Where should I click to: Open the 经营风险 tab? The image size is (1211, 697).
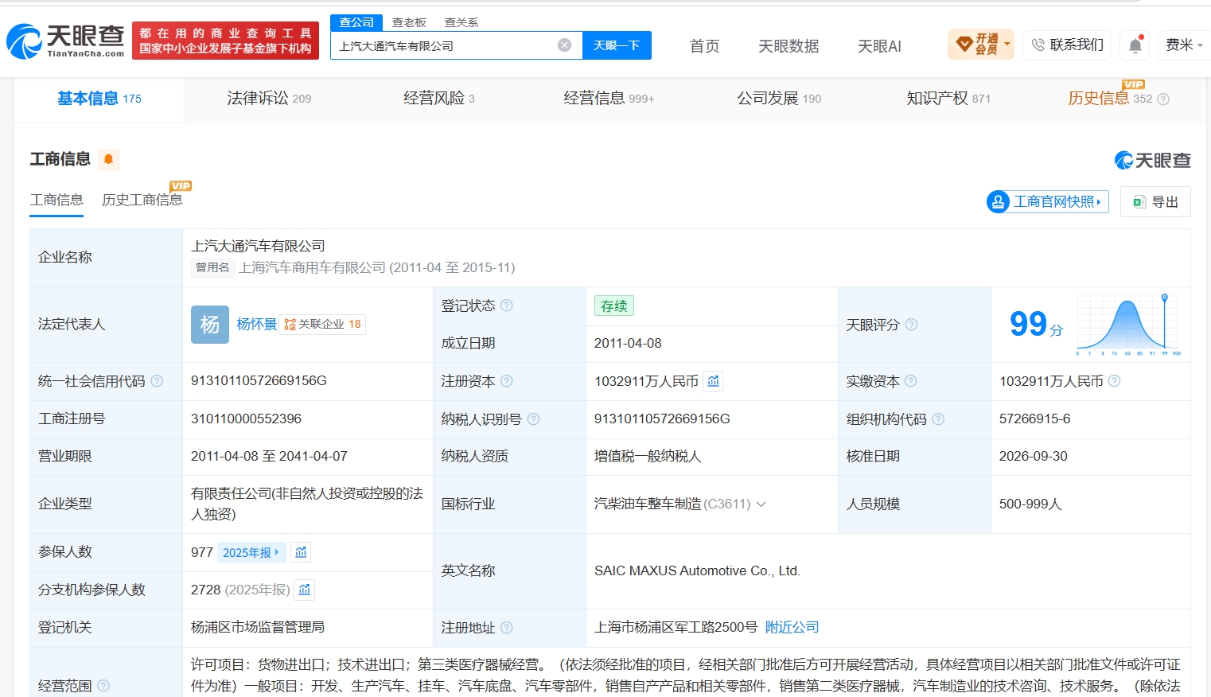click(x=439, y=99)
